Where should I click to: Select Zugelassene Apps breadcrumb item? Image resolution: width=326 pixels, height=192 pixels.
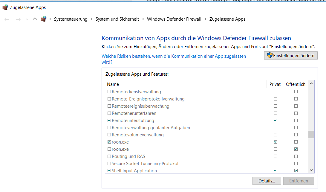point(227,19)
